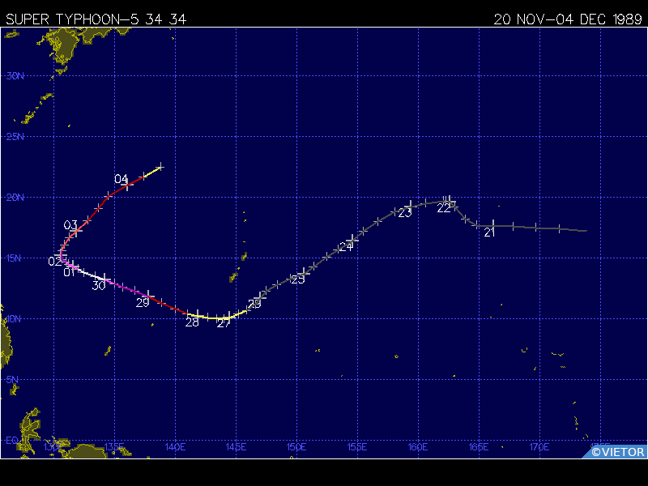This screenshot has width=648, height=486.
Task: Click the '25N' latitude label
Action: point(15,136)
